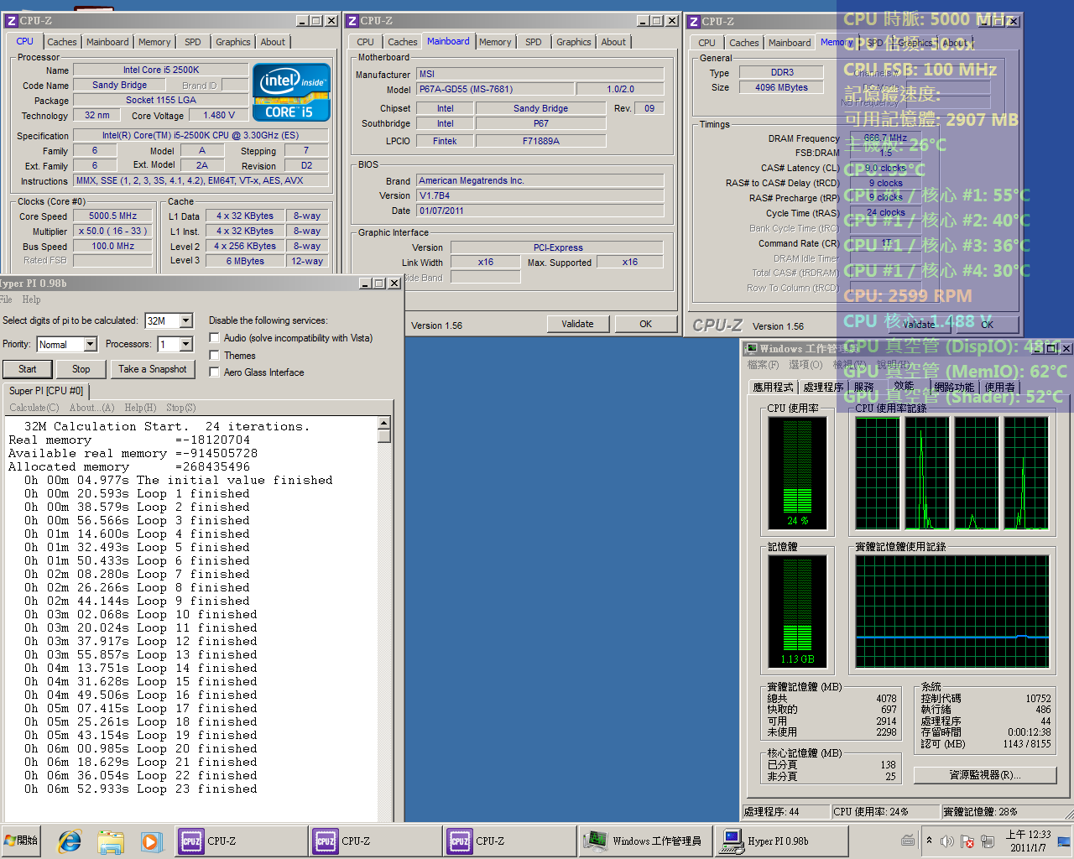The height and width of the screenshot is (859, 1074).
Task: Launch Windows Media Player from the taskbar
Action: point(150,841)
